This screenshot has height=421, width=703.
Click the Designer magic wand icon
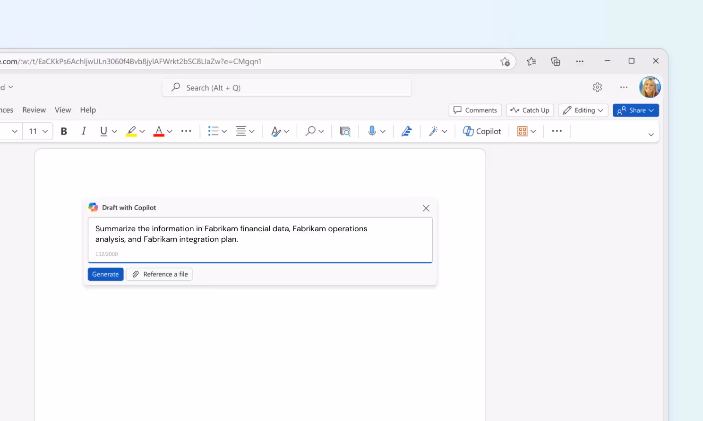tap(433, 131)
